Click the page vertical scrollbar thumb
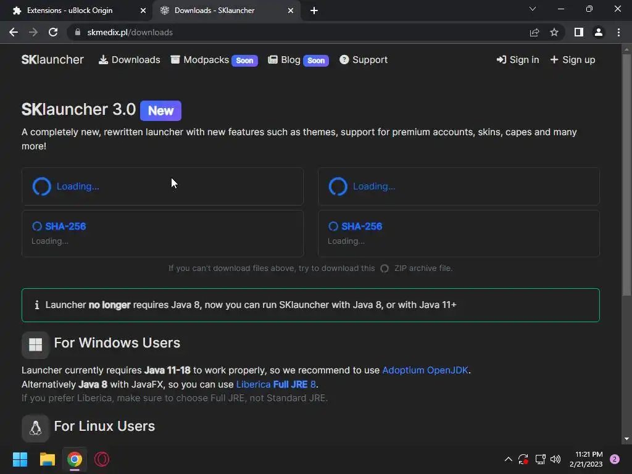 pyautogui.click(x=626, y=174)
